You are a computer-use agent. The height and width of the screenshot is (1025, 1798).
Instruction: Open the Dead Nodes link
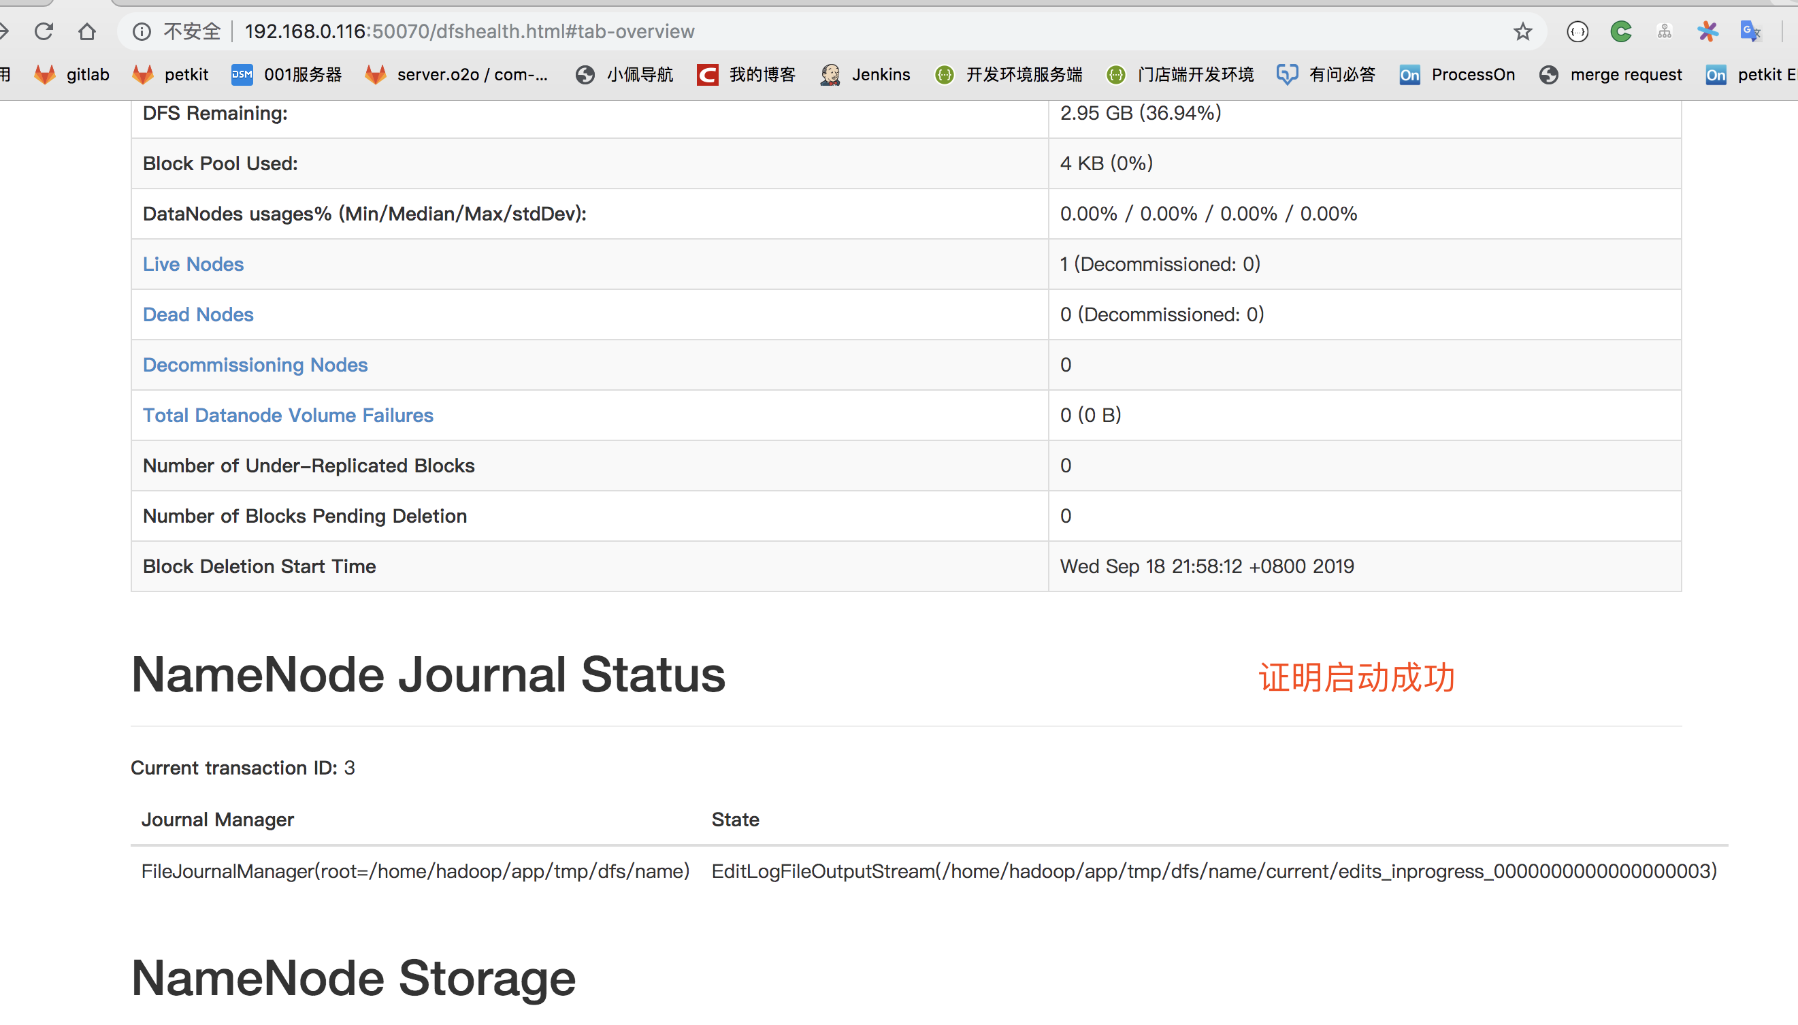tap(198, 314)
